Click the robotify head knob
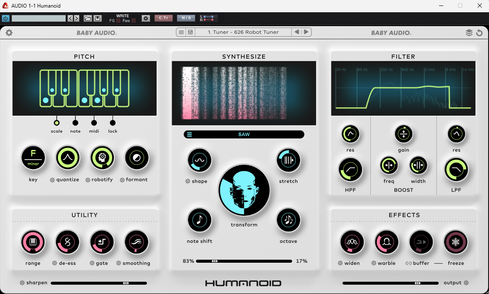This screenshot has height=294, width=489. pos(102,158)
